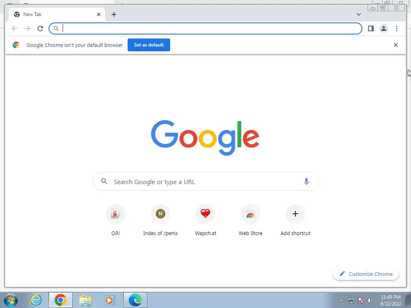Open the Ой! shortcut
Image resolution: width=411 pixels, height=308 pixels.
click(x=115, y=221)
